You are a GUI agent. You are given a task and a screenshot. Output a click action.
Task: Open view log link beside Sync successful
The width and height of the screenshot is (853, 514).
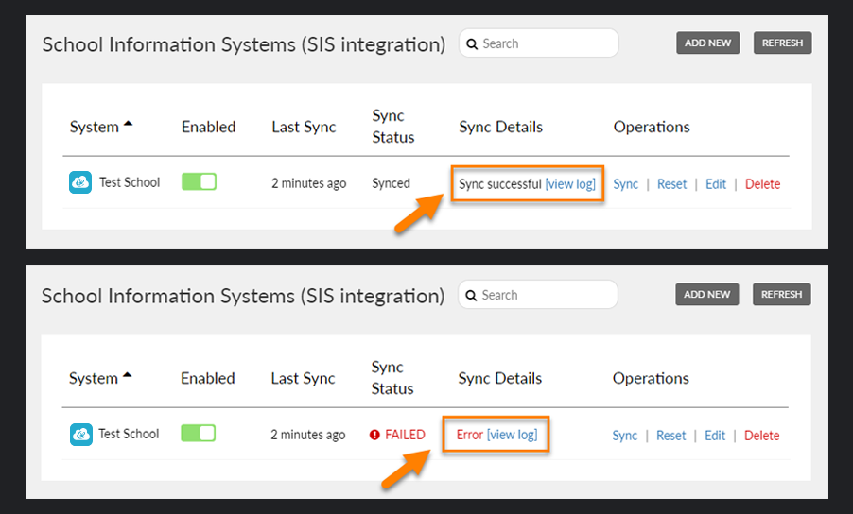tap(570, 184)
